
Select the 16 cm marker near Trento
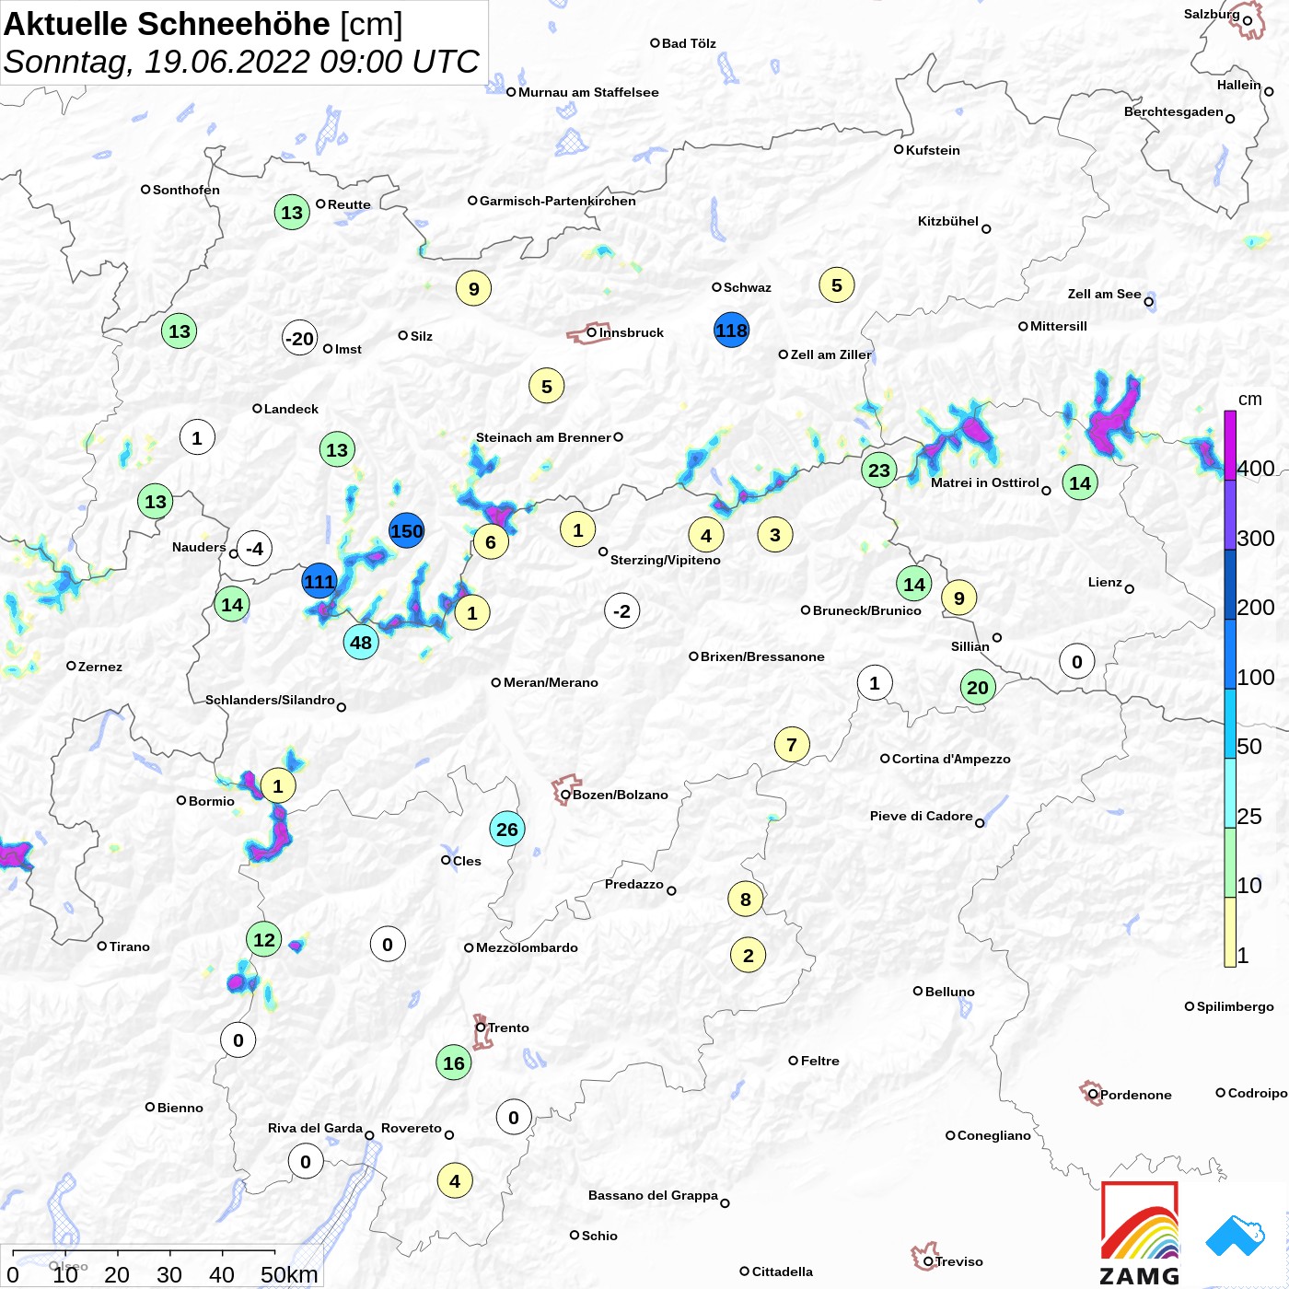point(454,1063)
